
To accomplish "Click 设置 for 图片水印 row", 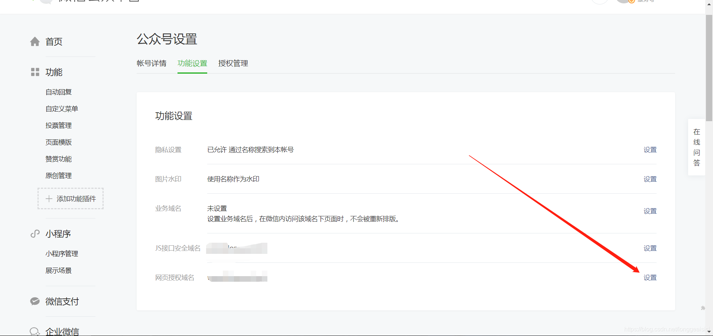I will point(650,179).
